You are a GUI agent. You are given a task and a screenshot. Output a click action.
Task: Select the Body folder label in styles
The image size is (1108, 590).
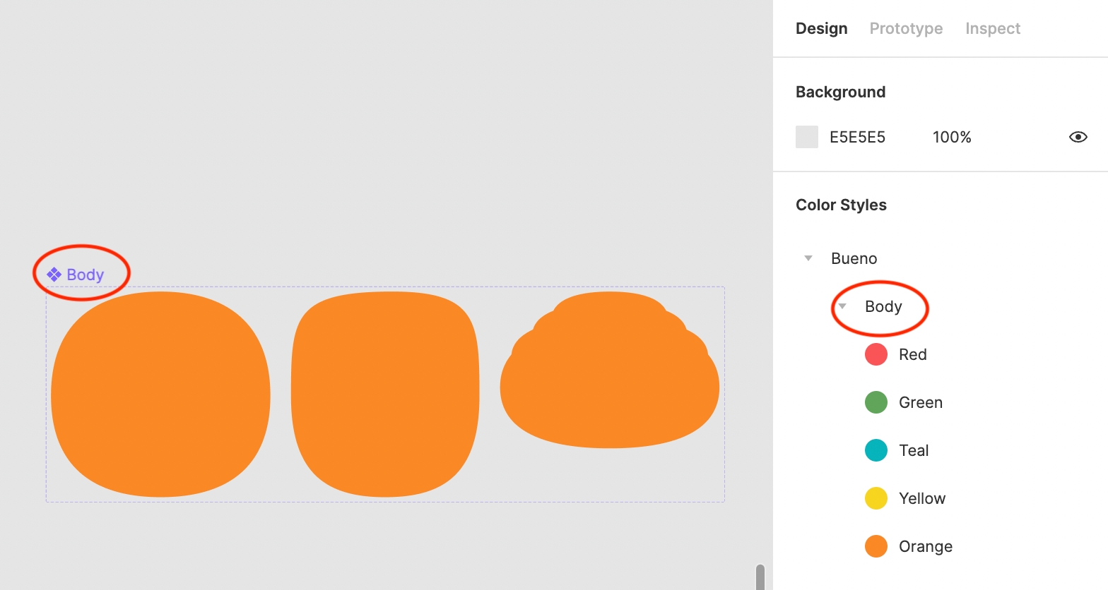pyautogui.click(x=883, y=306)
